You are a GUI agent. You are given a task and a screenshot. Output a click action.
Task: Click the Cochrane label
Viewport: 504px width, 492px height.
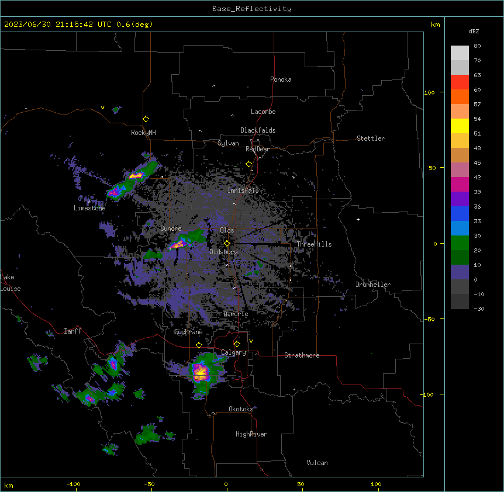188,332
